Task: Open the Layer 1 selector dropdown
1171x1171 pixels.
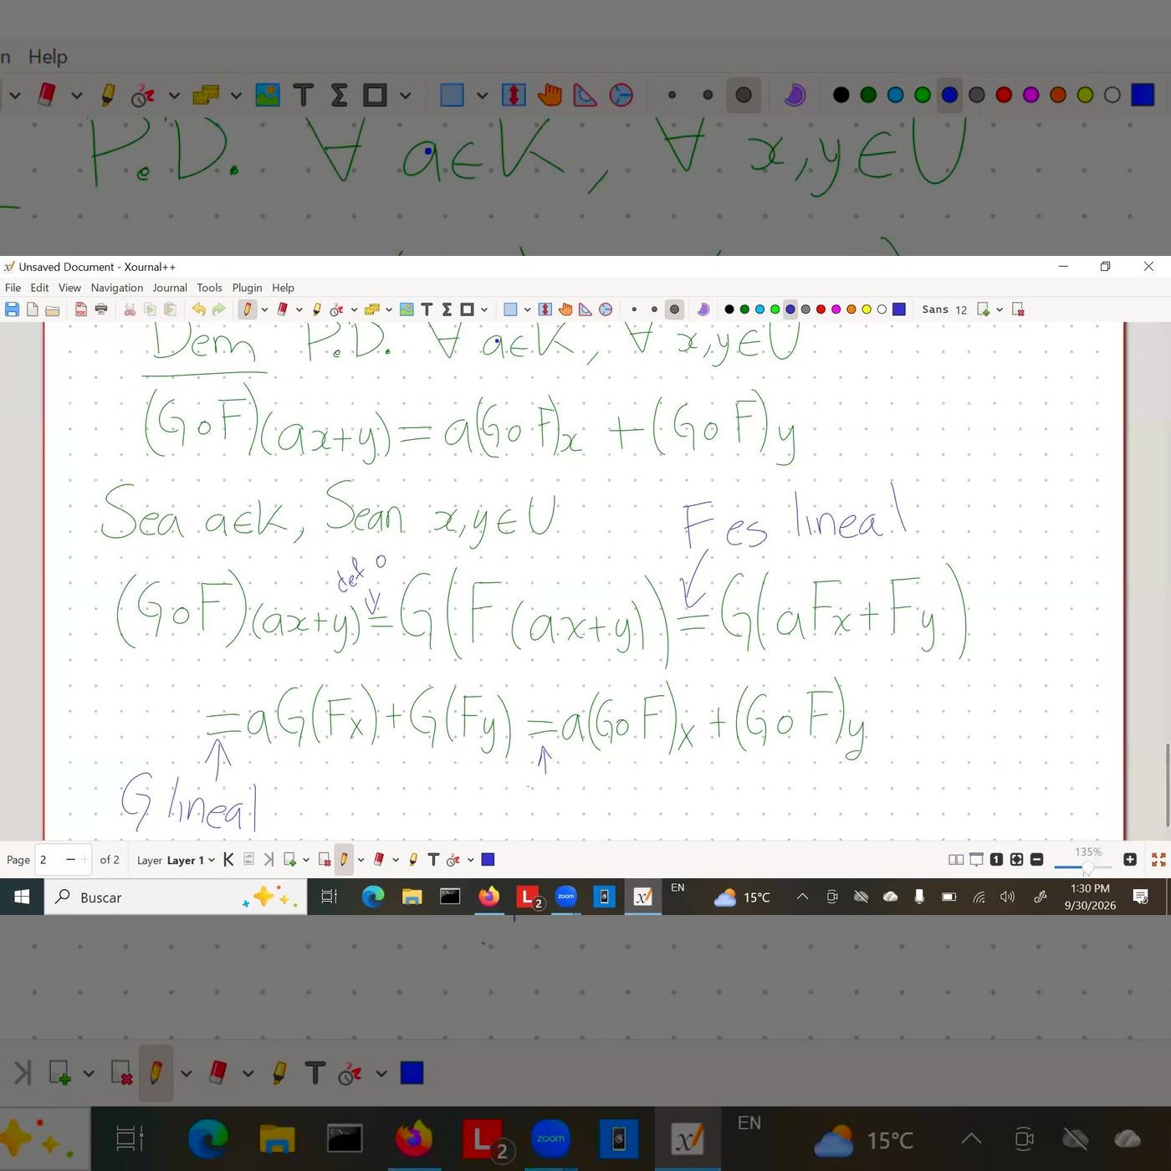Action: point(191,860)
